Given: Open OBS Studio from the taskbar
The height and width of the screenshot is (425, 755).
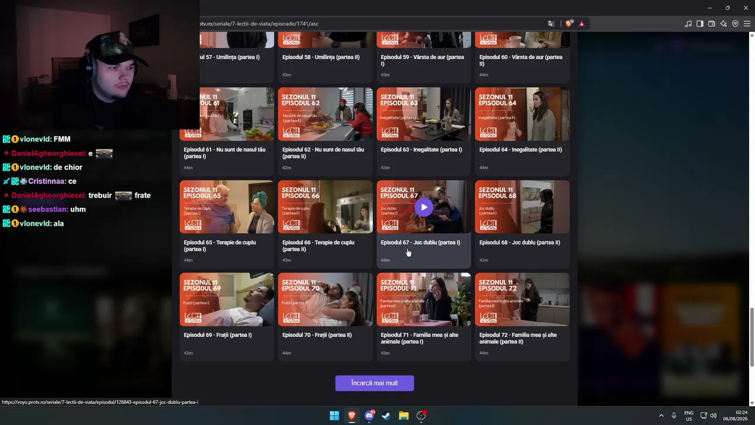Looking at the screenshot, I should click(421, 416).
